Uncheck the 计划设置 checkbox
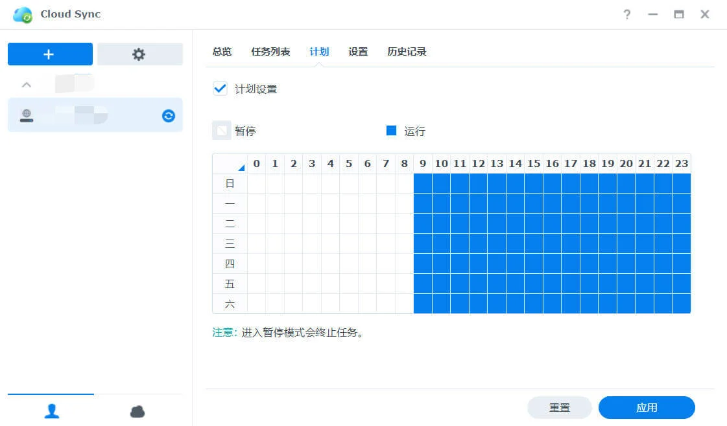Viewport: 727px width, 426px height. click(x=220, y=89)
